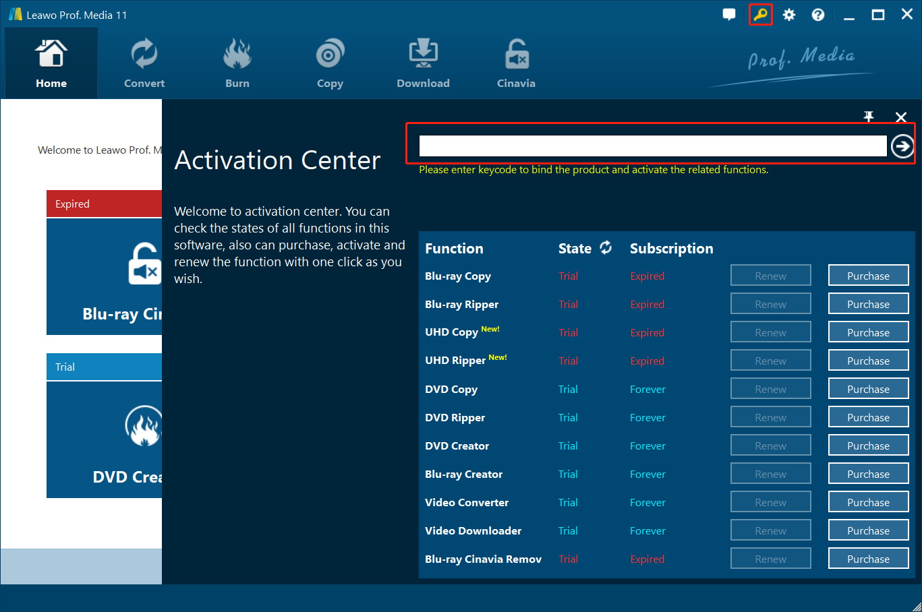Open the Burn module
Viewport: 922px width, 612px height.
[x=237, y=64]
